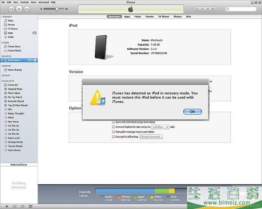Open Home Sharing in sidebar
The width and height of the screenshot is (262, 209).
[15, 70]
